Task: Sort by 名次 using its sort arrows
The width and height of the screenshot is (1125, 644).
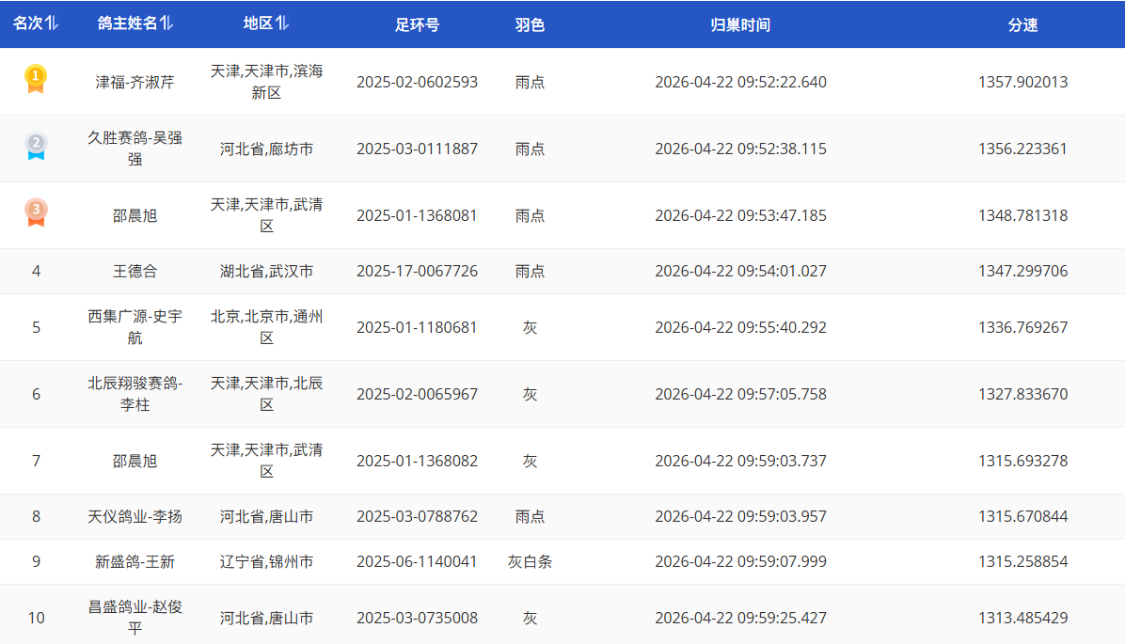Action: (52, 24)
